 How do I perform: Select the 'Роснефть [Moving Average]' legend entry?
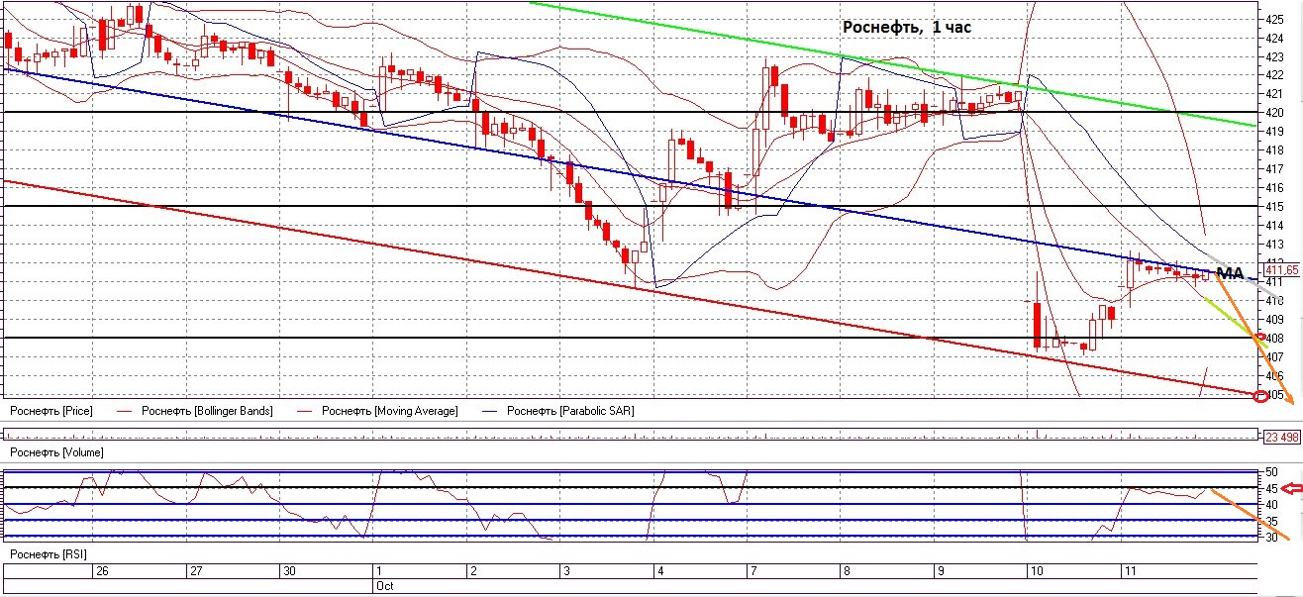pos(389,410)
